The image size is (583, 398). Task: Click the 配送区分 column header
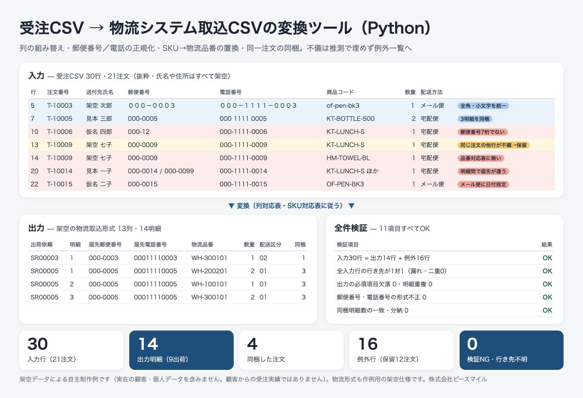(270, 244)
